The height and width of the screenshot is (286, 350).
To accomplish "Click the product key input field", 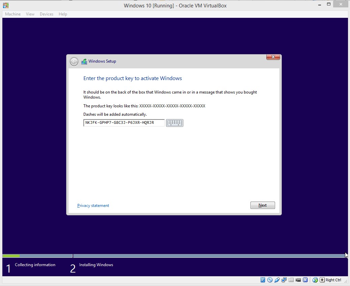I will pyautogui.click(x=124, y=123).
